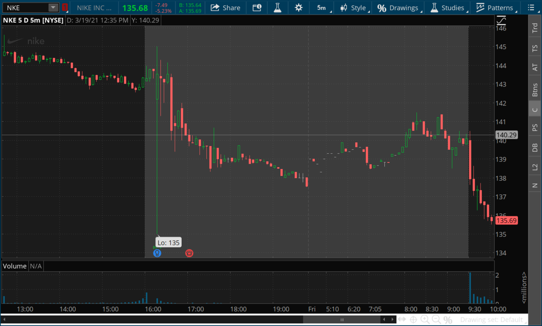The height and width of the screenshot is (326, 542).
Task: Click the price axis scale mode icon above 146
Action: click(x=501, y=21)
